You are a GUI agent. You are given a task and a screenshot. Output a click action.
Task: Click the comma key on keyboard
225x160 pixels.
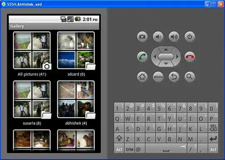[x=203, y=148]
